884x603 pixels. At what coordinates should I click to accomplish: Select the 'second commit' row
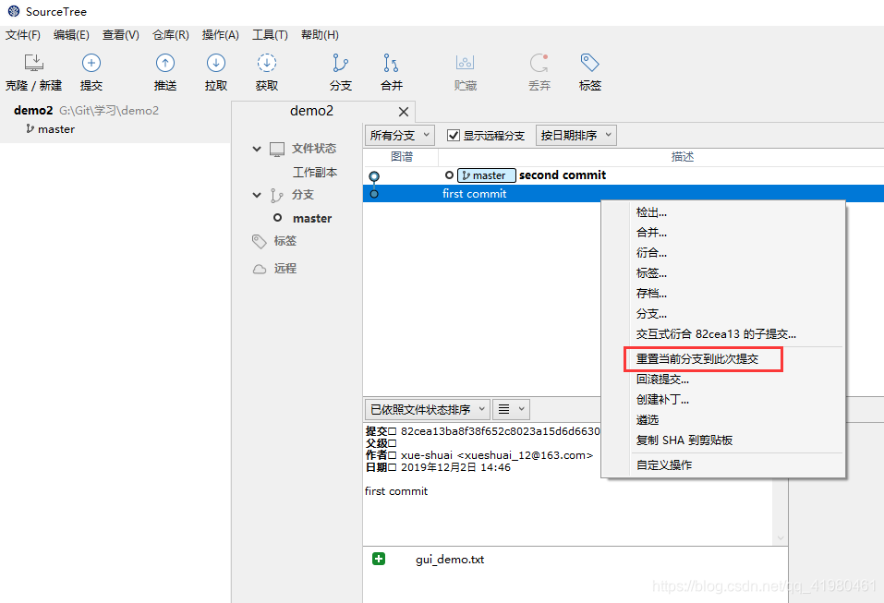click(x=623, y=175)
